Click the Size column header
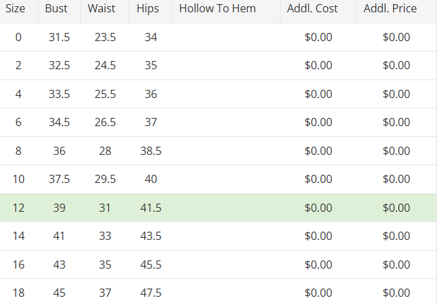439x305 pixels. coord(18,9)
